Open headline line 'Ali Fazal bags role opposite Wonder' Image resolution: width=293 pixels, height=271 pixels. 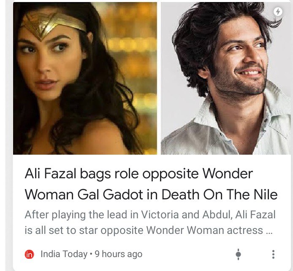click(138, 174)
